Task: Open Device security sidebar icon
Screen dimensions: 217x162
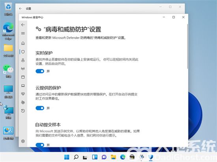Action: (x=23, y=86)
